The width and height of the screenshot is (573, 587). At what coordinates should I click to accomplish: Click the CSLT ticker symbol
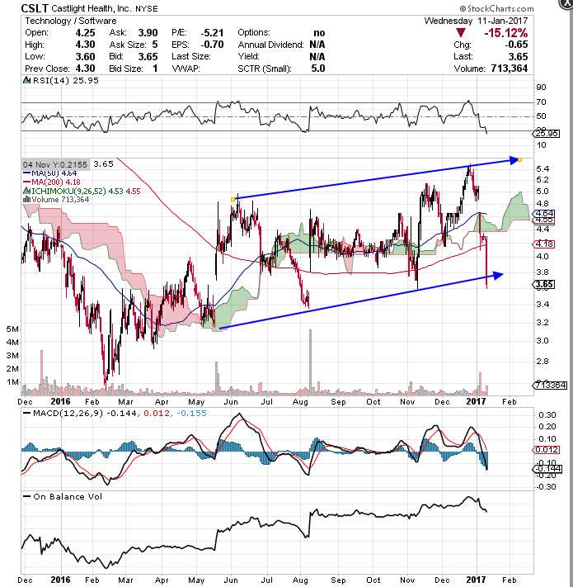35,8
